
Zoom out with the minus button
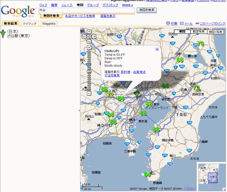(x=89, y=93)
